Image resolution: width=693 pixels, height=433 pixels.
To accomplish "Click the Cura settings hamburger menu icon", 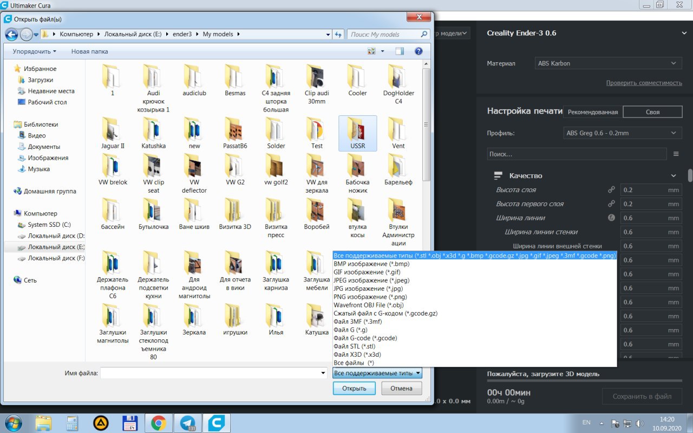I will (x=676, y=154).
